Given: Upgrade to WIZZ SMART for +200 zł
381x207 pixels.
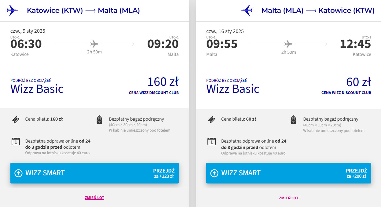Looking at the screenshot, I should click(288, 173).
